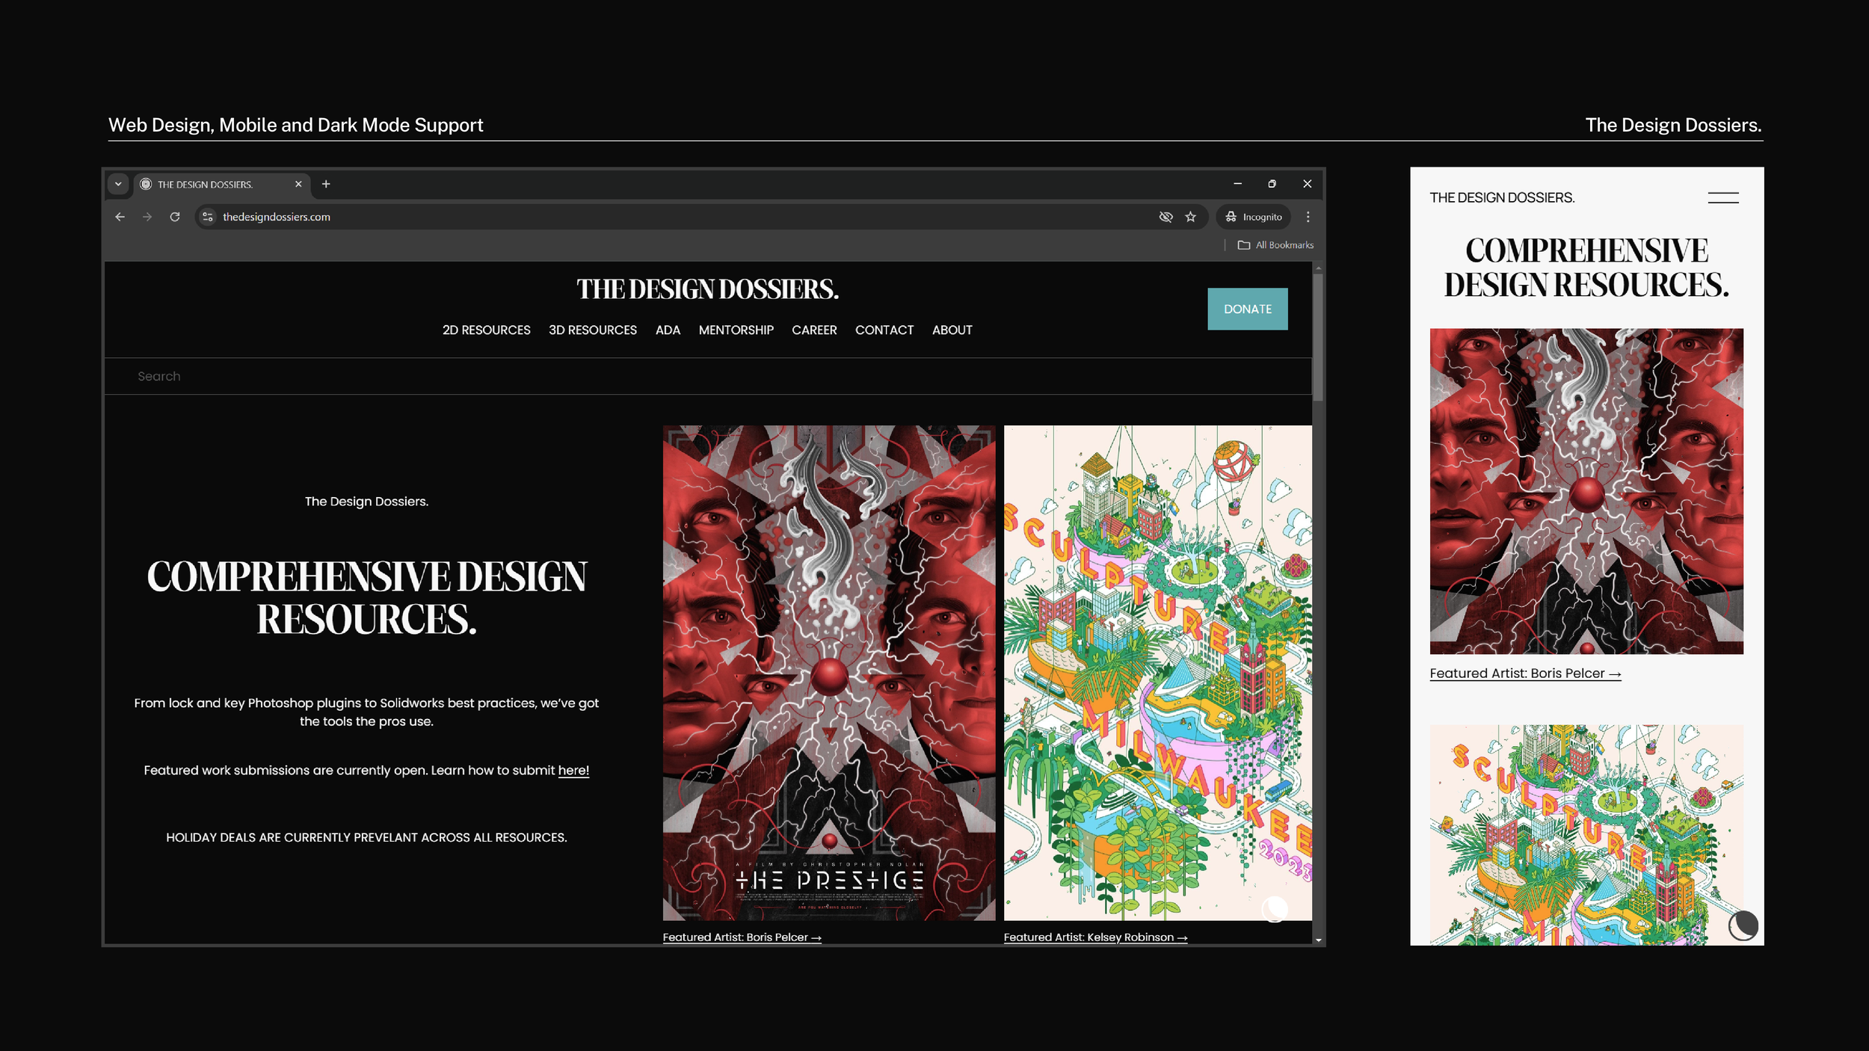Open 3D Resources menu item
The width and height of the screenshot is (1869, 1051).
coord(593,330)
